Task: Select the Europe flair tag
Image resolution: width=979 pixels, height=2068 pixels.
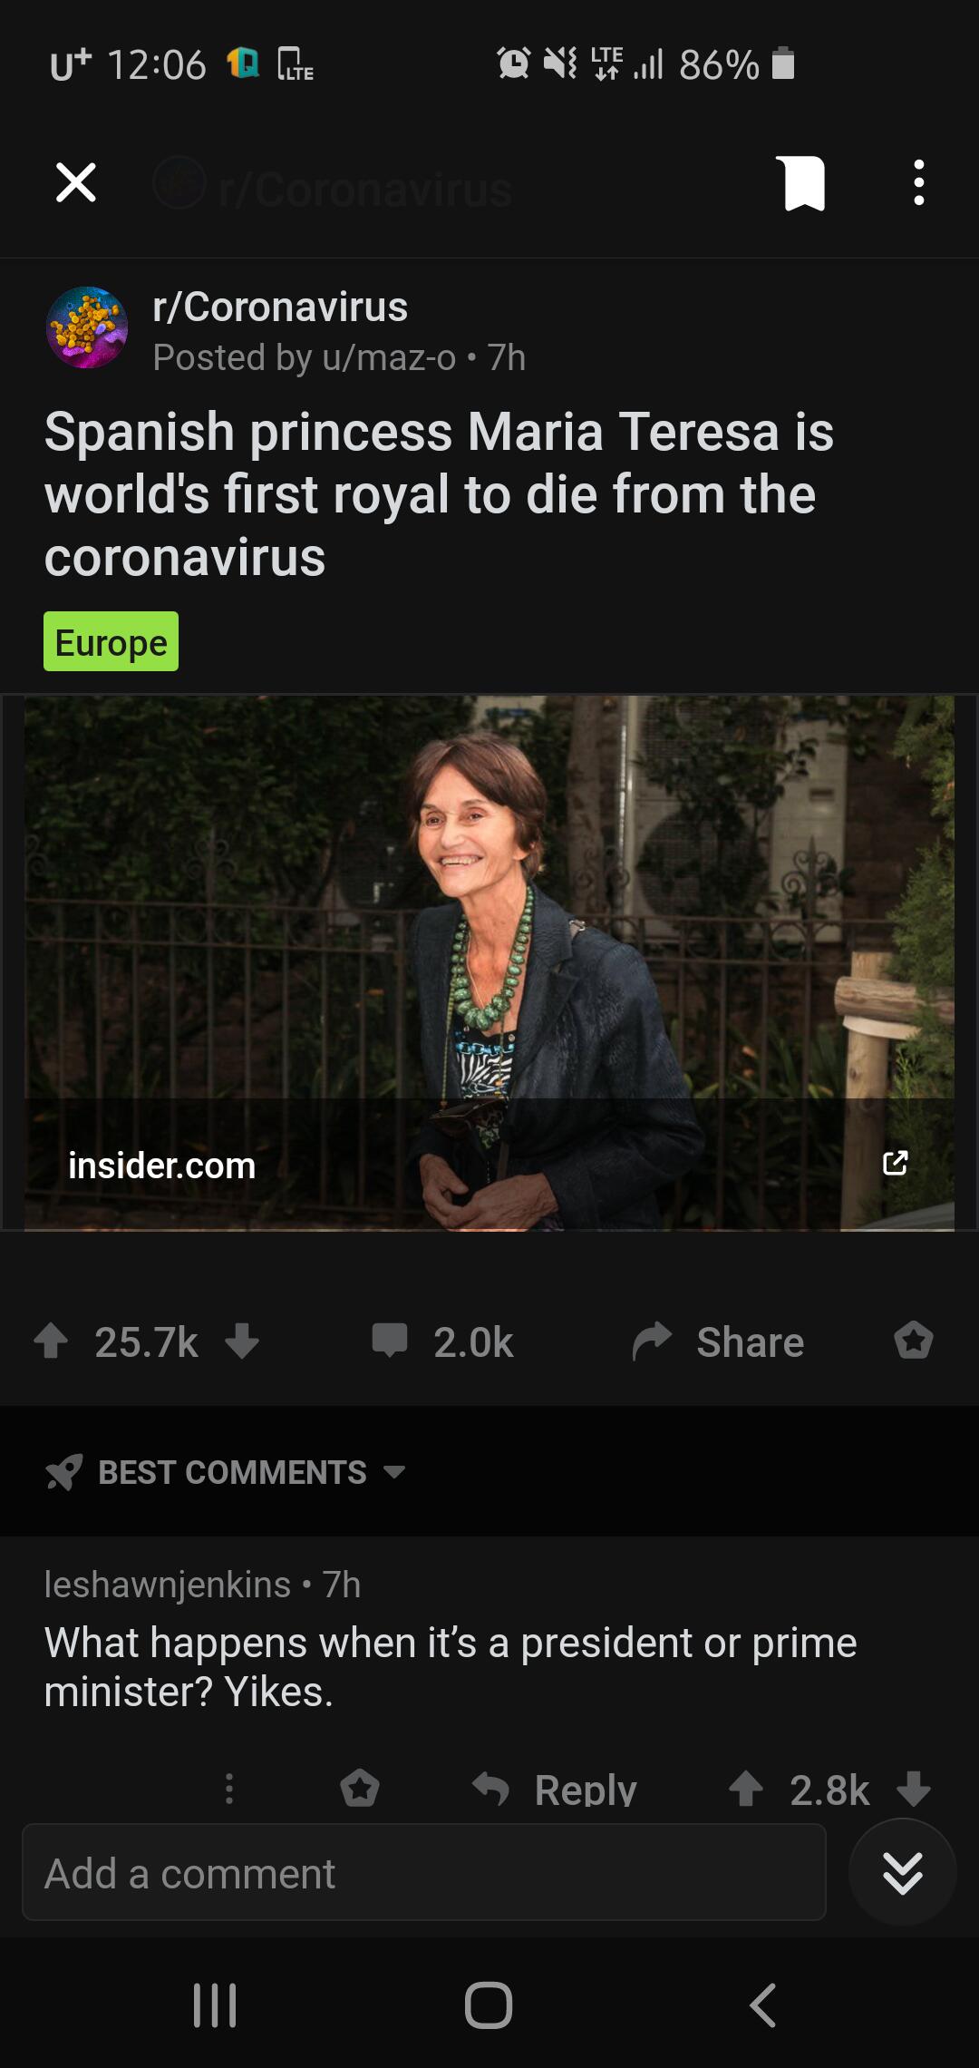Action: pyautogui.click(x=111, y=642)
